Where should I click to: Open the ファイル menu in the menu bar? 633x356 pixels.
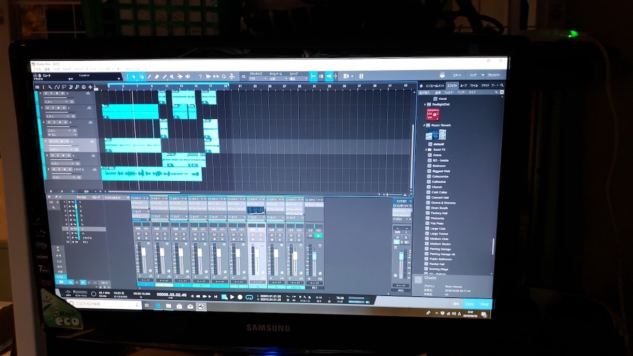coord(37,69)
